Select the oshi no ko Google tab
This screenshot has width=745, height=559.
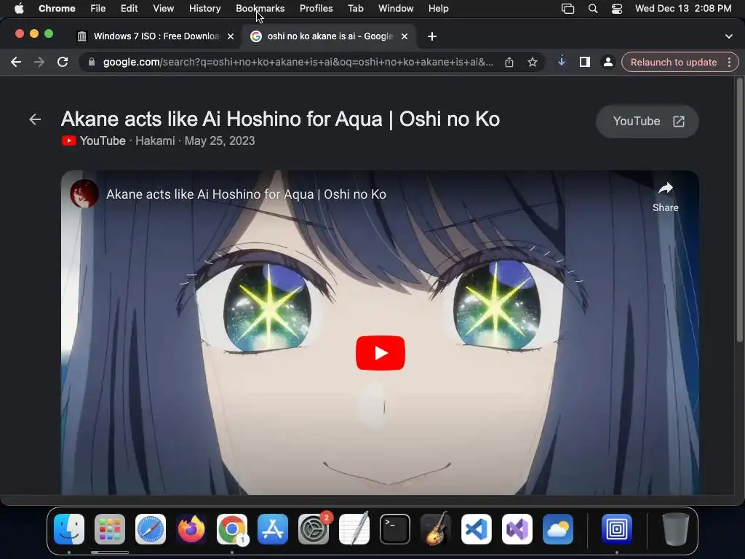pyautogui.click(x=330, y=36)
